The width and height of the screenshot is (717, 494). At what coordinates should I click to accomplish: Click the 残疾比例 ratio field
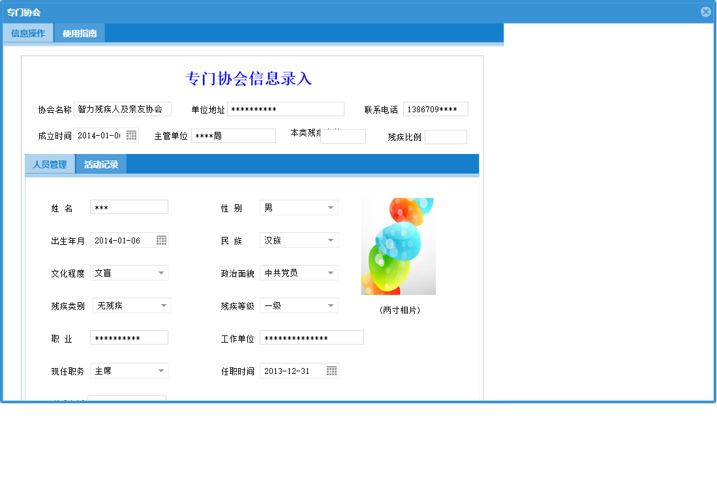pyautogui.click(x=446, y=136)
